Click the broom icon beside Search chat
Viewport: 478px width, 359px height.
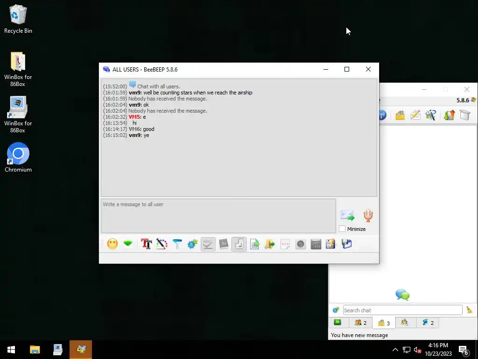(470, 310)
